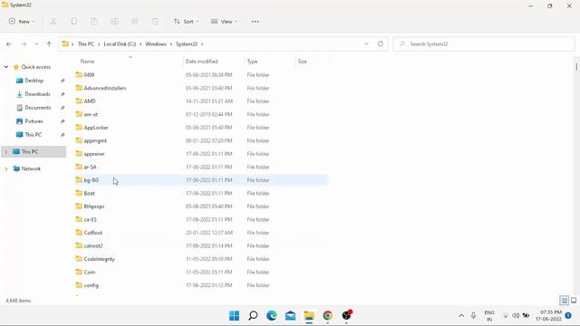Select the config folder

pos(91,285)
